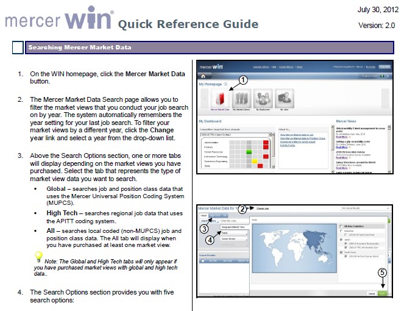Click View Mercer Market data by Job link
Image resolution: width=404 pixels, height=311 pixels.
[x=297, y=135]
